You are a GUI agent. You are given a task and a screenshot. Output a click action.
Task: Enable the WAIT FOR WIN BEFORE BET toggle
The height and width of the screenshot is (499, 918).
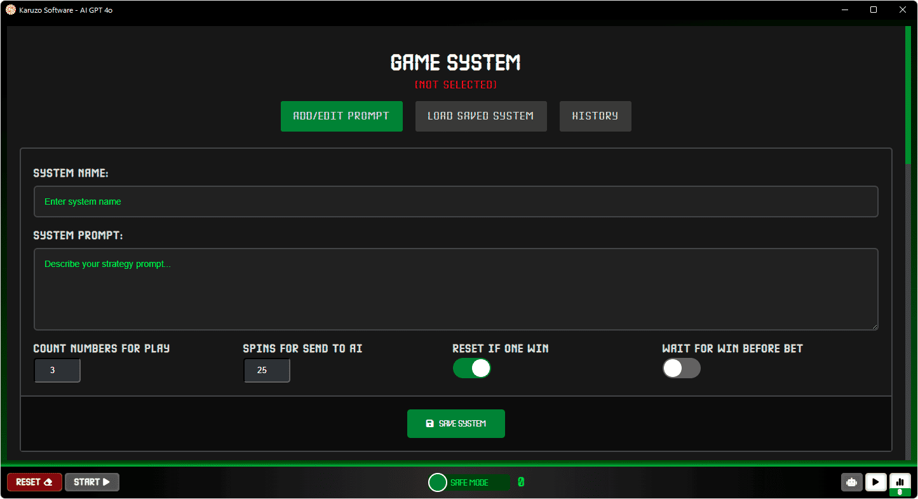(681, 368)
